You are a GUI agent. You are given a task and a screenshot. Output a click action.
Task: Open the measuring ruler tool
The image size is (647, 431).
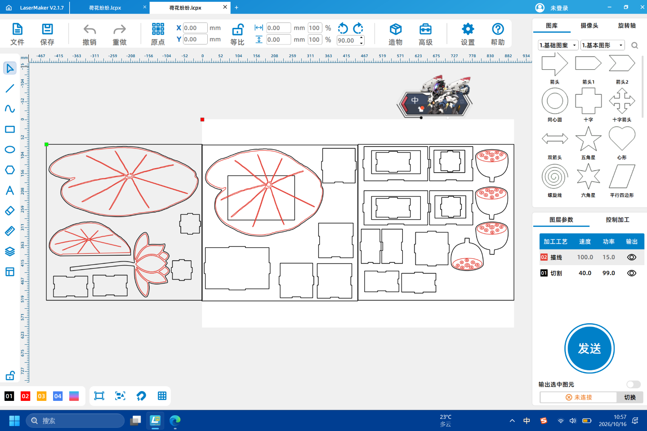pos(10,231)
